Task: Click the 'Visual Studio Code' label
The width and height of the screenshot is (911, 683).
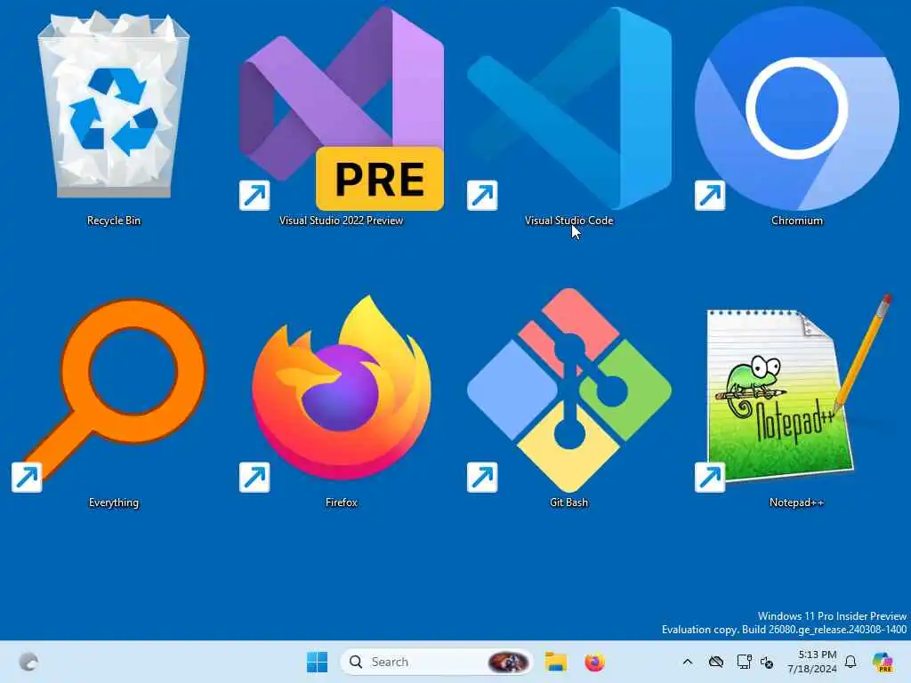Action: click(x=569, y=221)
